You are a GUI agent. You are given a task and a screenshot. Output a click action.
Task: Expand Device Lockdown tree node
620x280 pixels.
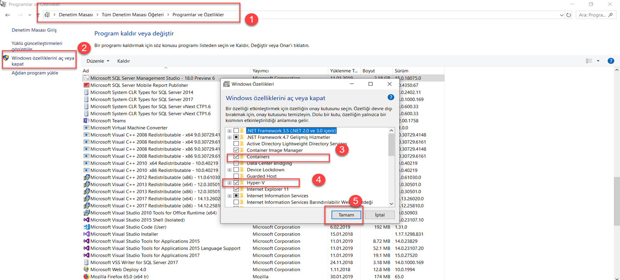[x=230, y=170]
